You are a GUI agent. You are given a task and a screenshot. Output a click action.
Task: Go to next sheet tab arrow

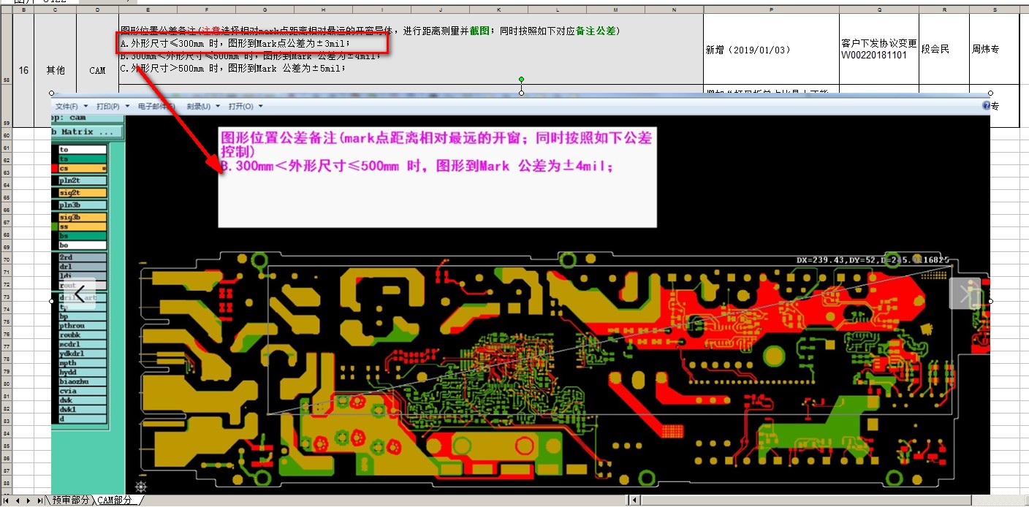coord(29,500)
